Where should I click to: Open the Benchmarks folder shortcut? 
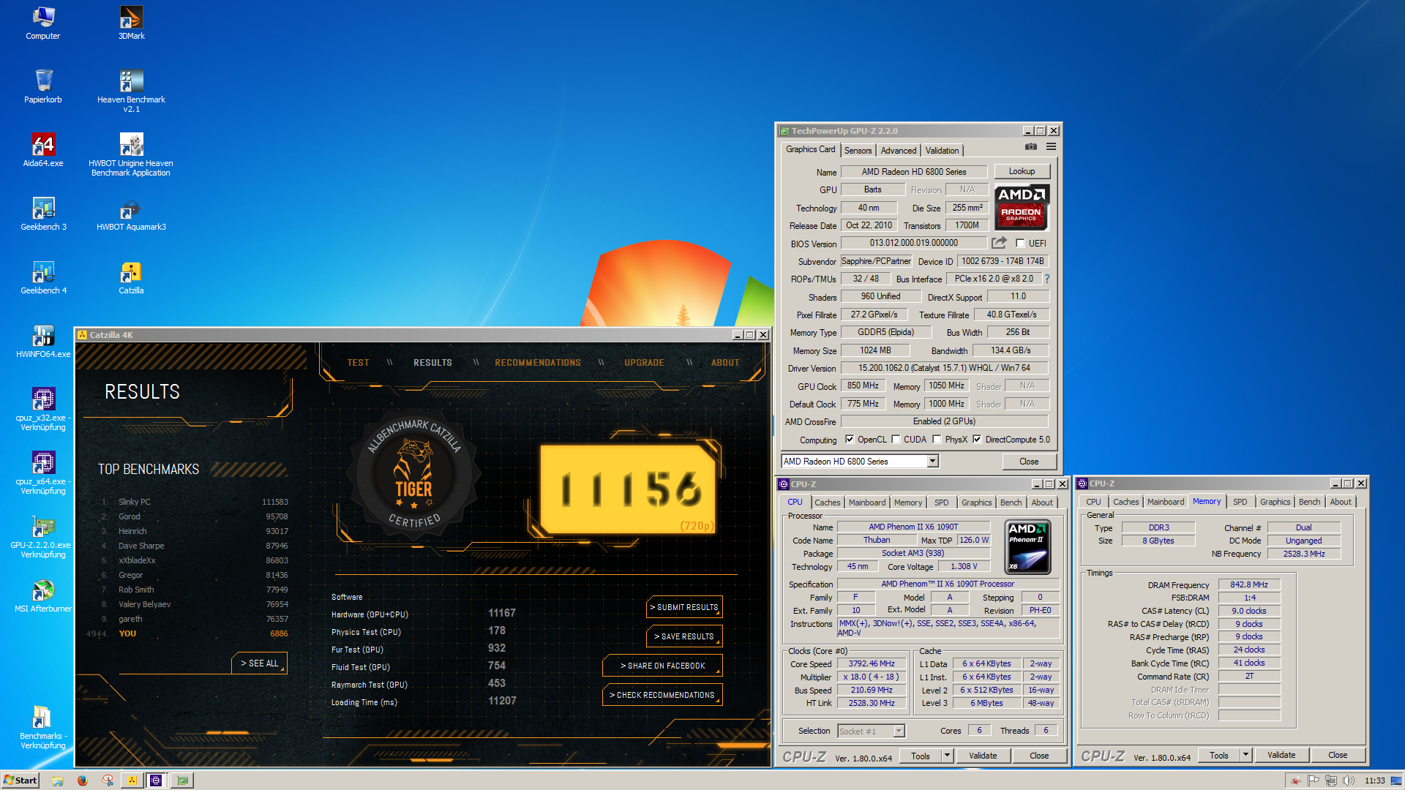tap(43, 727)
